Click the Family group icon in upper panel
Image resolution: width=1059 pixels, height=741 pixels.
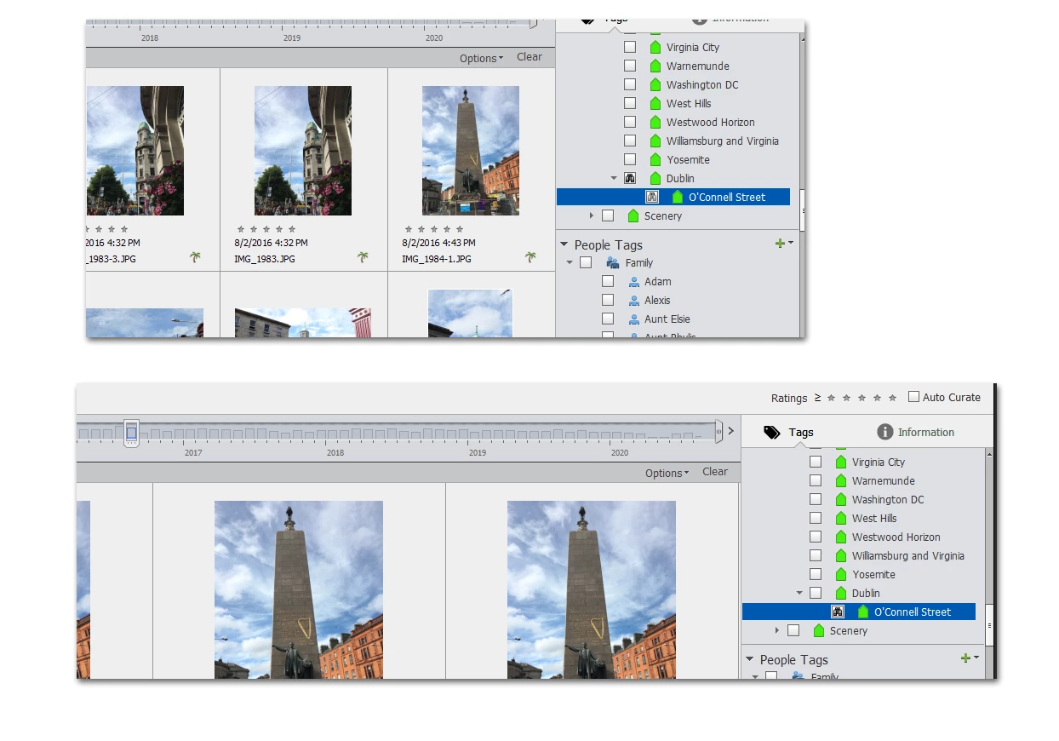(x=613, y=263)
